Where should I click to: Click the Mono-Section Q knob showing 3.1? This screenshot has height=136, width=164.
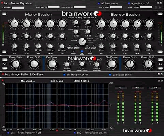point(62,36)
